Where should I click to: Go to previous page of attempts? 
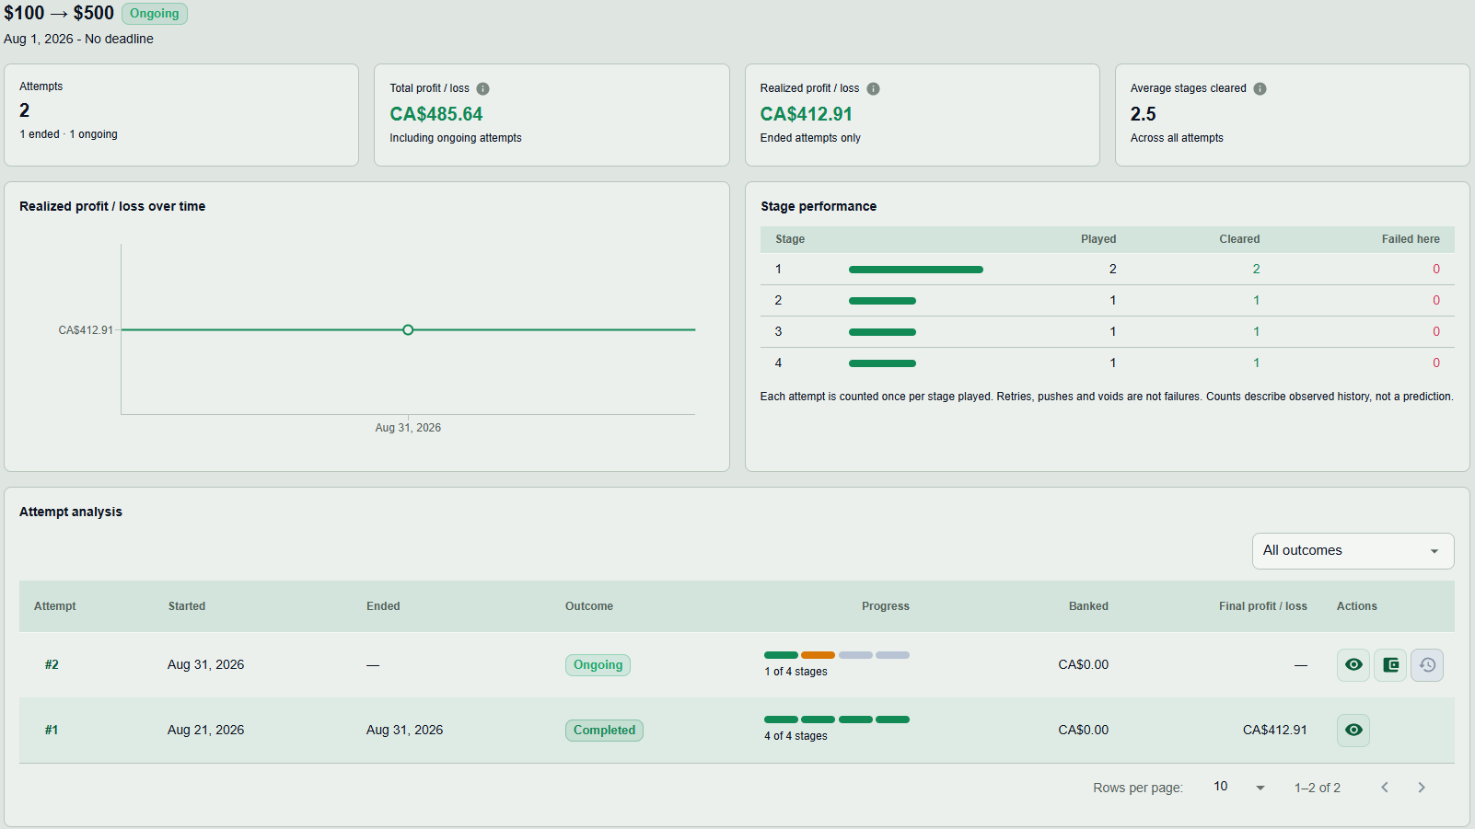1384,788
